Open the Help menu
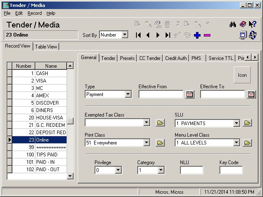 tap(51, 13)
